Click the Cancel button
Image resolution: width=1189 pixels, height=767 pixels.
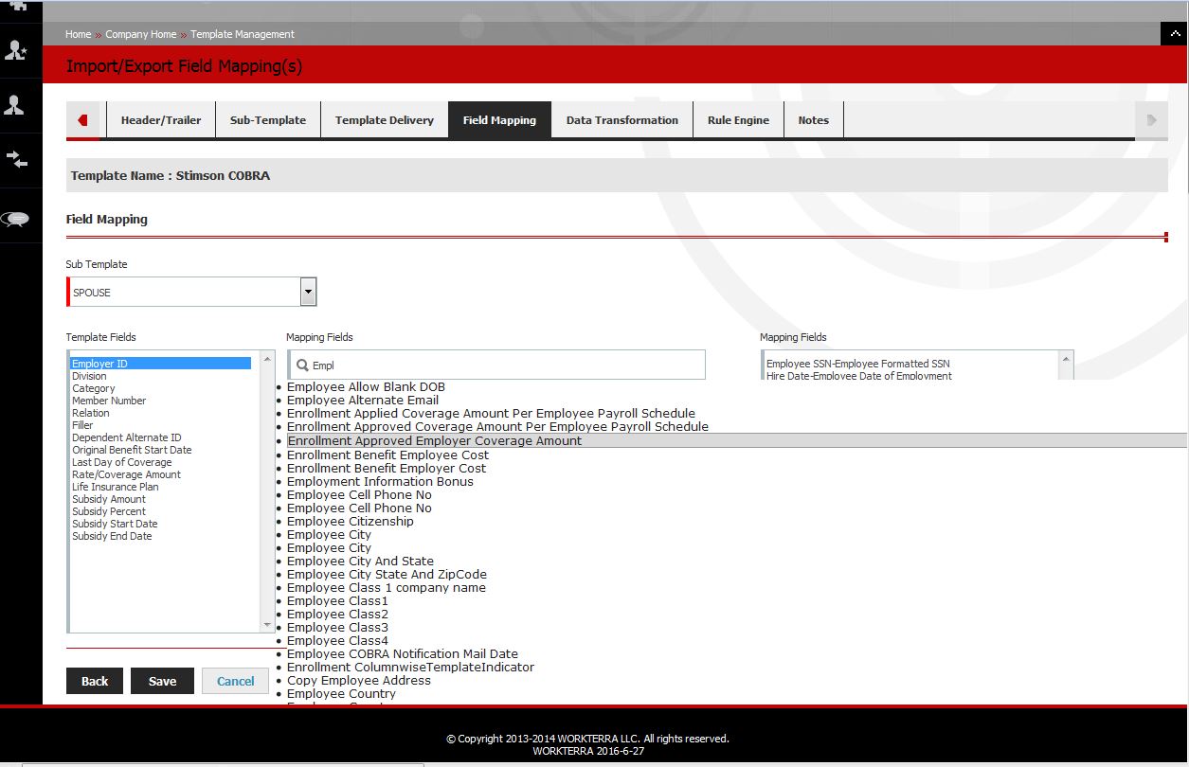coord(235,681)
